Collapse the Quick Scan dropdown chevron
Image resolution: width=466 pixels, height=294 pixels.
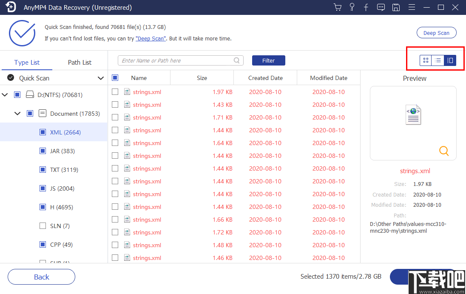(x=101, y=78)
